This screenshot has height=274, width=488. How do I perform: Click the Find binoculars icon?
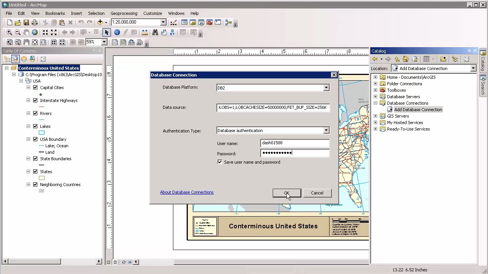point(155,33)
